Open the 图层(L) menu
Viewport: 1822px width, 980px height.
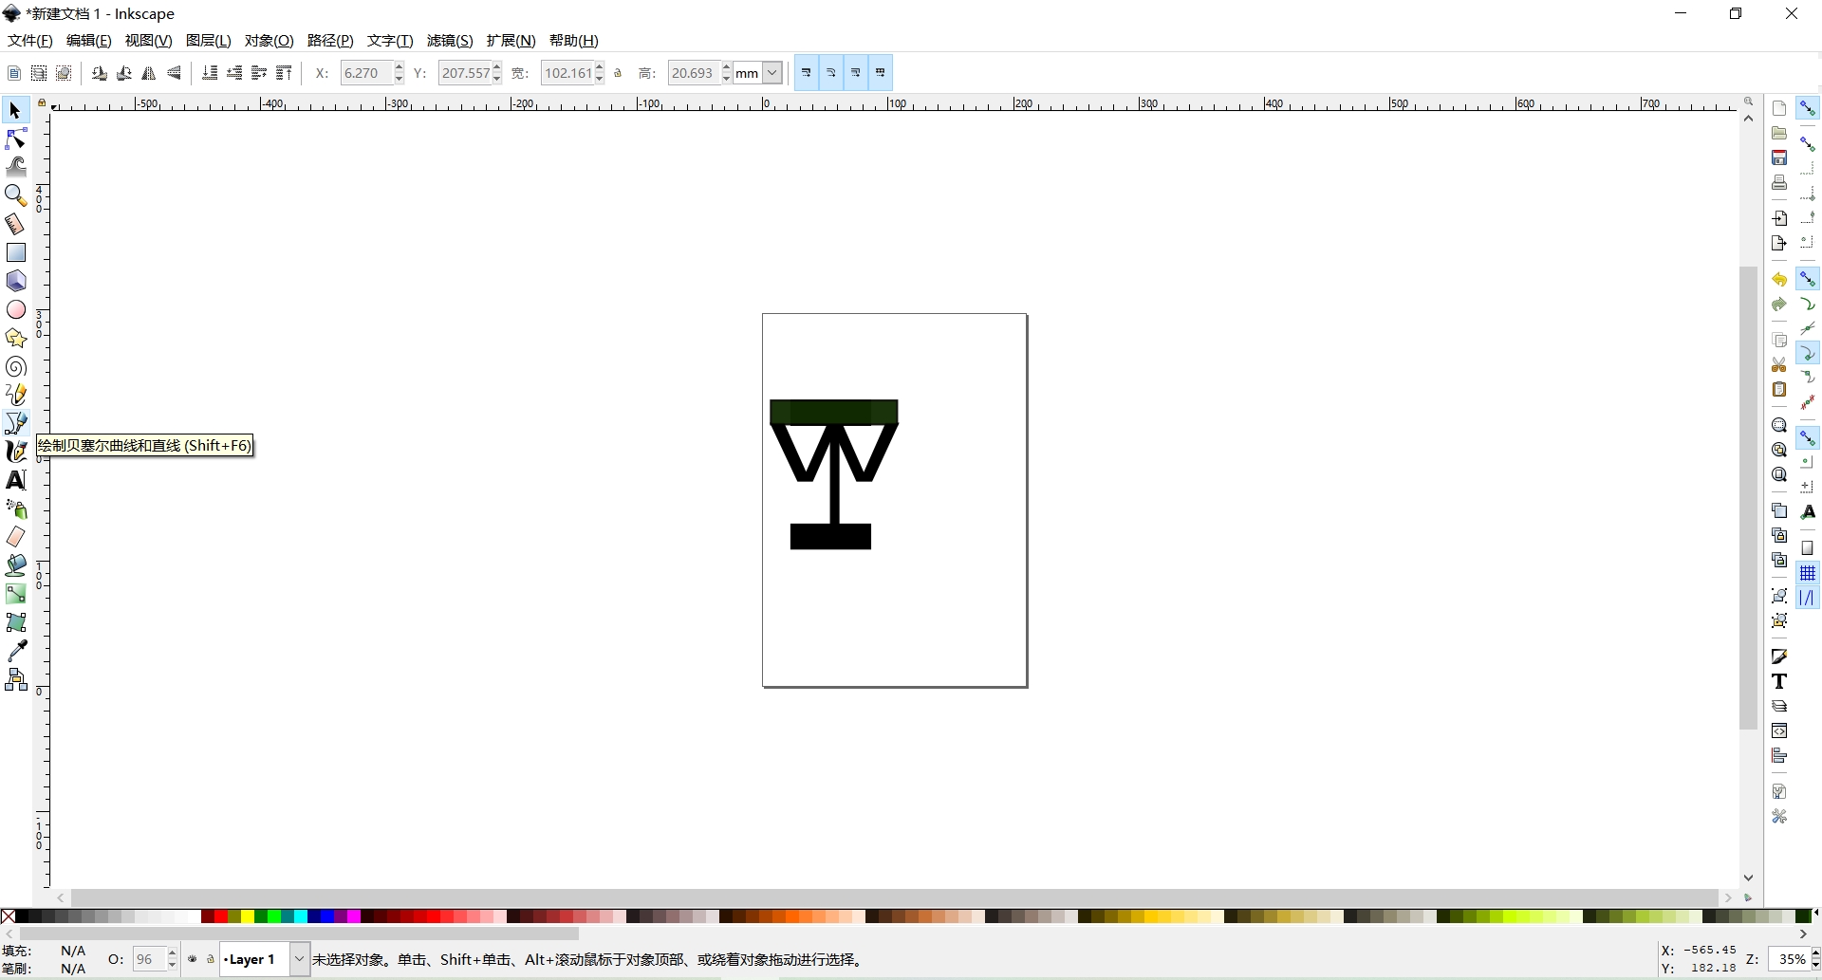click(x=209, y=41)
